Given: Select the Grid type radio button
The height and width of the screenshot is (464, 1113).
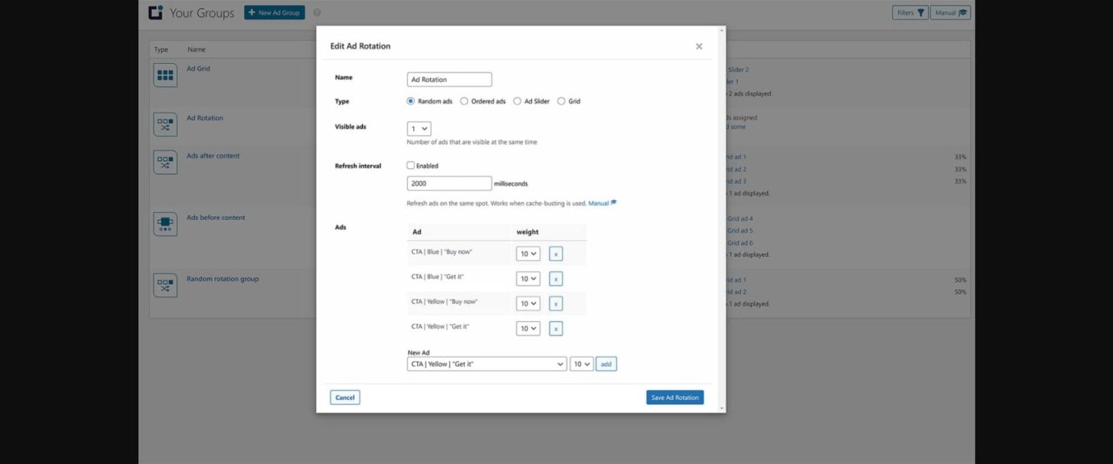Looking at the screenshot, I should tap(562, 101).
